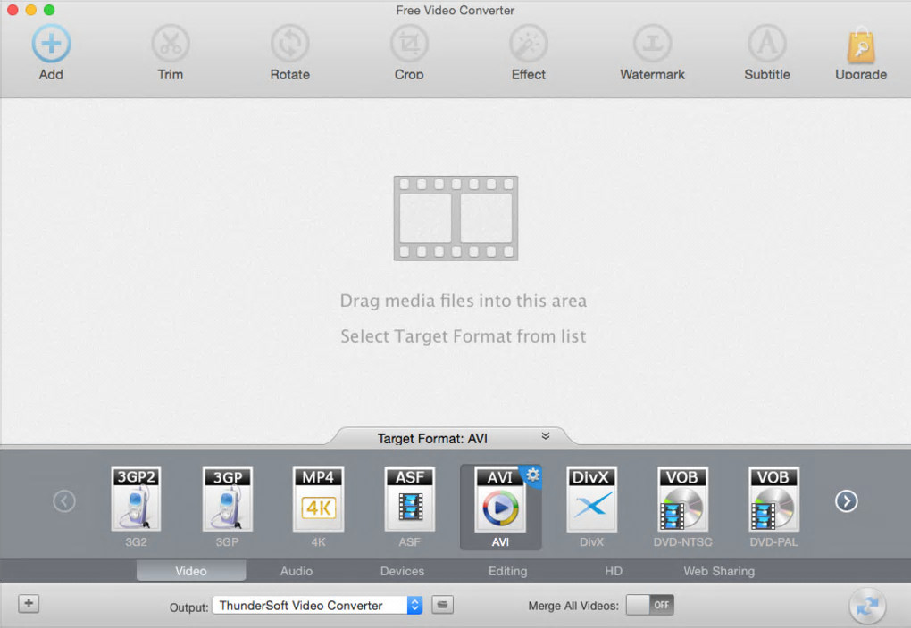Open the Output folder dropdown

point(317,606)
